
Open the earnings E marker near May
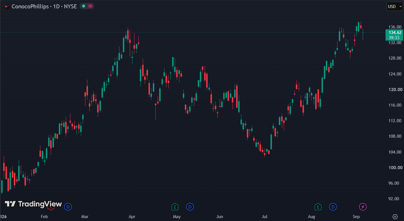pos(174,207)
